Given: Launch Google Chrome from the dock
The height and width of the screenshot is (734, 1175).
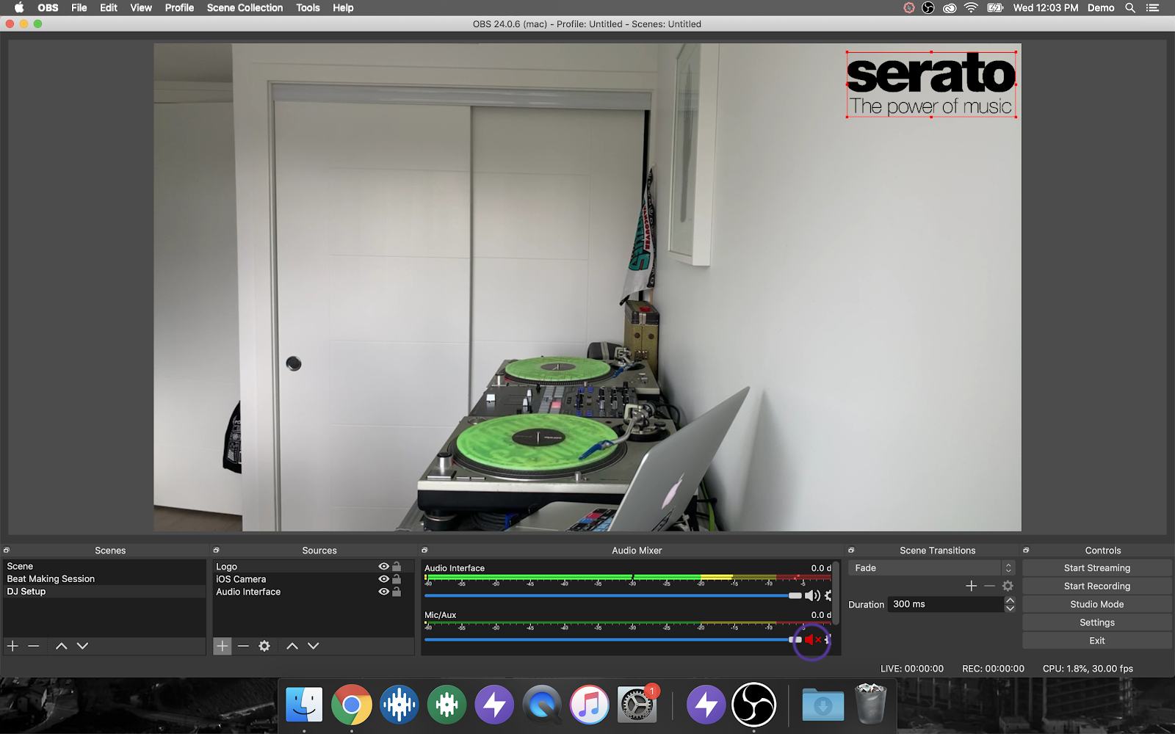Looking at the screenshot, I should 352,705.
